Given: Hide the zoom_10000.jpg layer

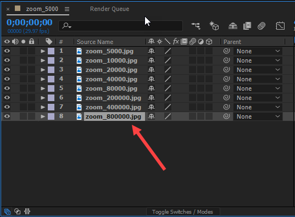Looking at the screenshot, I should point(7,60).
